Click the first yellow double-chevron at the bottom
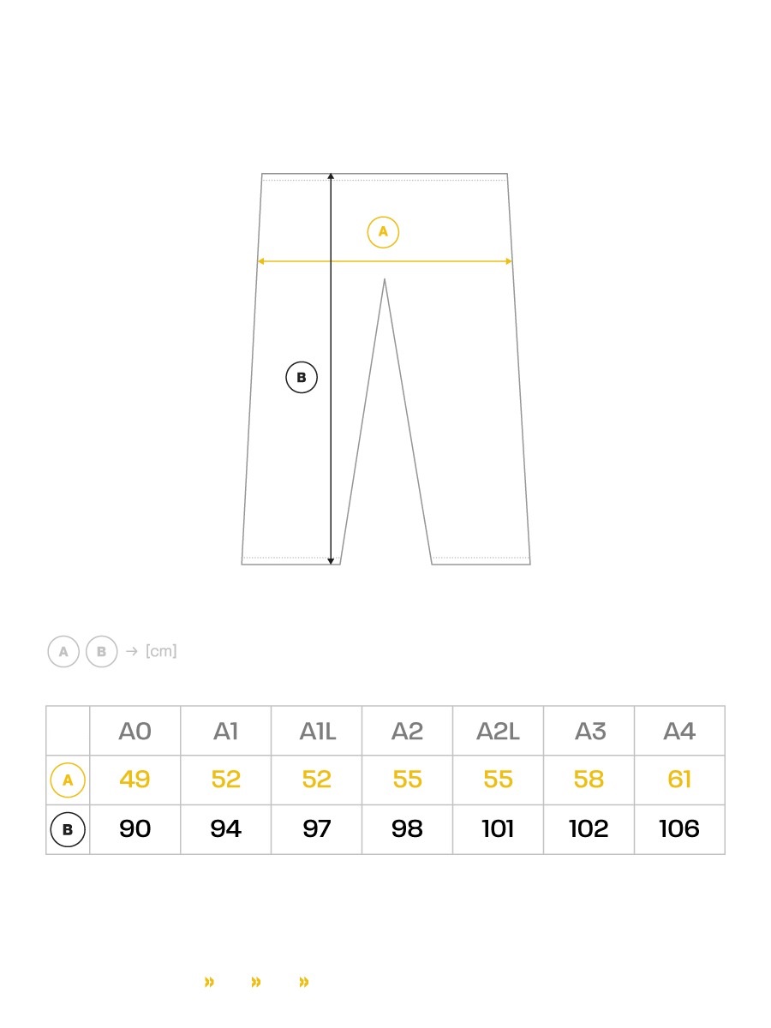Image resolution: width=771 pixels, height=1028 pixels. [x=209, y=982]
